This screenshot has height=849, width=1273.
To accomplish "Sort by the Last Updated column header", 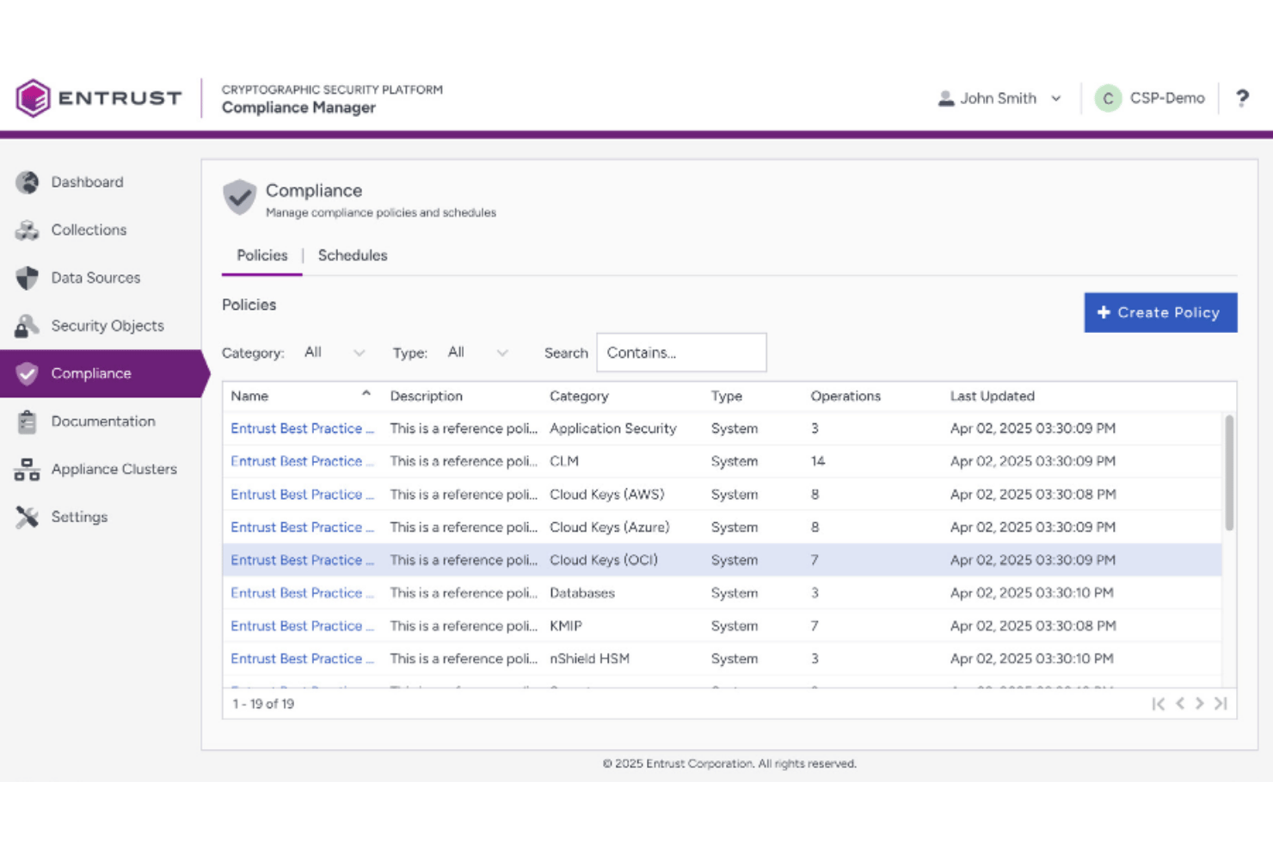I will pos(992,396).
